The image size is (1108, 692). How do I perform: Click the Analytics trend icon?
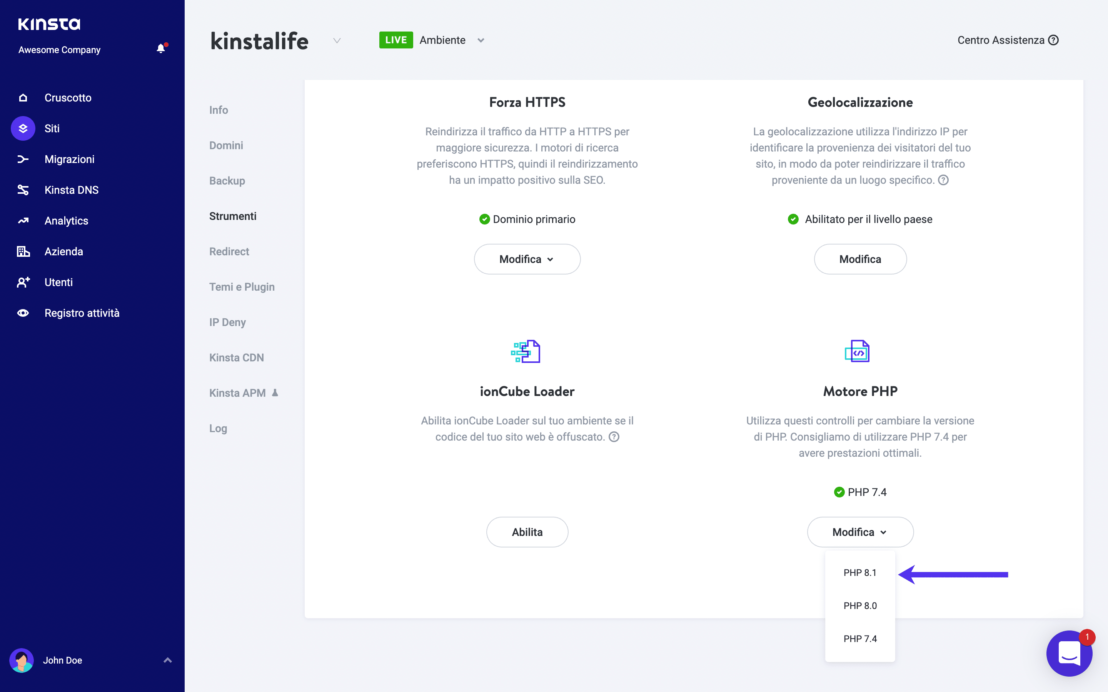pyautogui.click(x=23, y=221)
